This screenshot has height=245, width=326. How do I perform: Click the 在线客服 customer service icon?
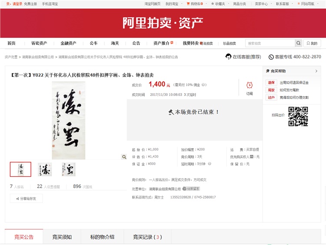(x=228, y=56)
